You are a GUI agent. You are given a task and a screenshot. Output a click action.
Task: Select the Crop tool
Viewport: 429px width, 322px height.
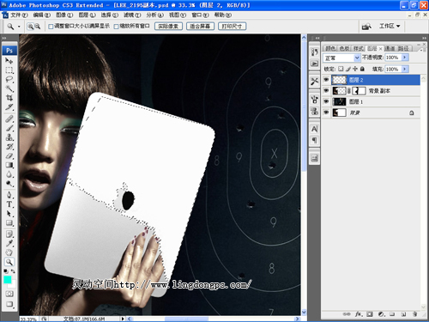[9, 98]
